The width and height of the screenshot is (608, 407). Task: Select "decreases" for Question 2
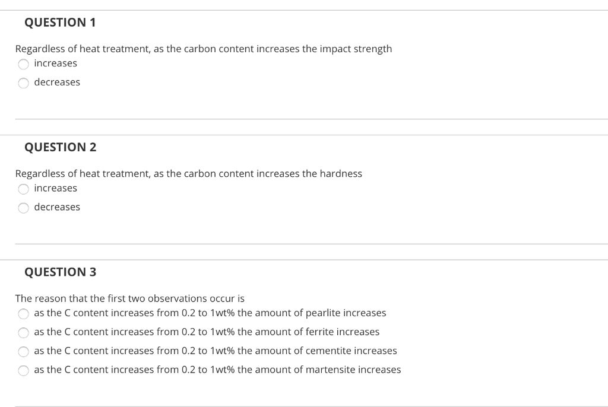[23, 208]
